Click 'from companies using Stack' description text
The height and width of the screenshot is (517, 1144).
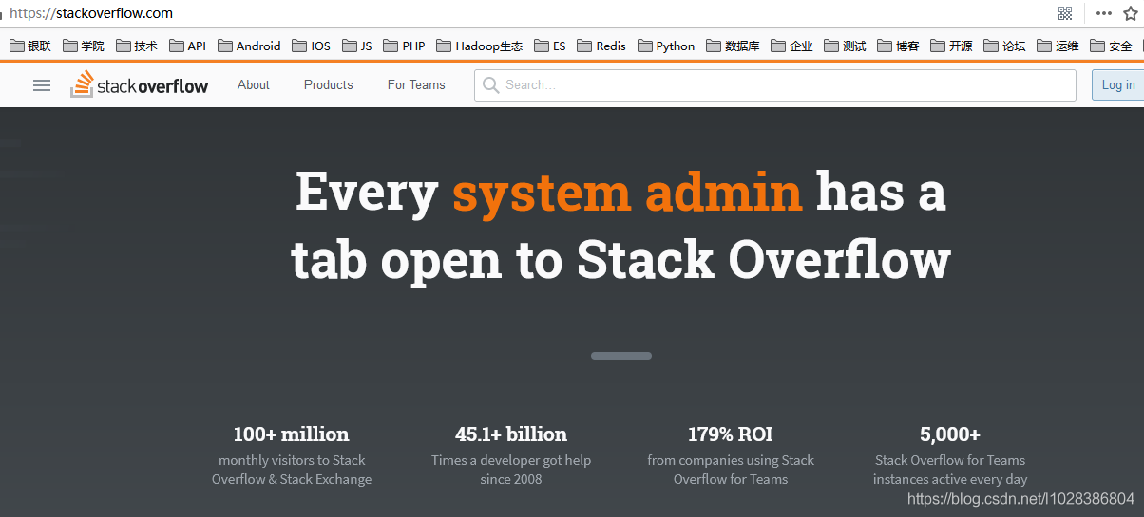(x=731, y=460)
